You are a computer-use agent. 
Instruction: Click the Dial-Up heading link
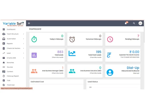pyautogui.click(x=133, y=68)
